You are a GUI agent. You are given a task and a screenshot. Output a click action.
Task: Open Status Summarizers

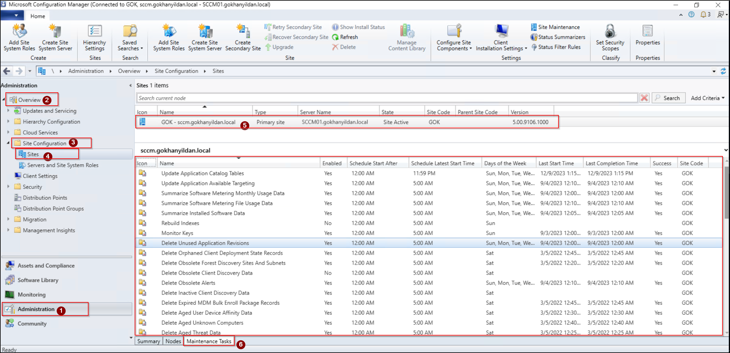(x=558, y=37)
